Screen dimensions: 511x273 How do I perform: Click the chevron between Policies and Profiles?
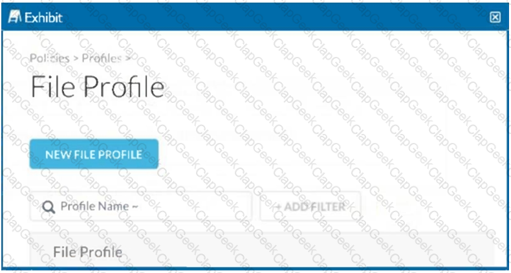tap(75, 59)
